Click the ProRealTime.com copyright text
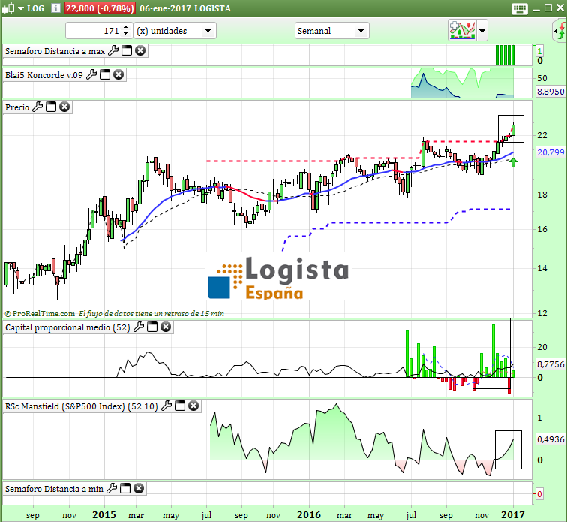The image size is (567, 522). [40, 314]
